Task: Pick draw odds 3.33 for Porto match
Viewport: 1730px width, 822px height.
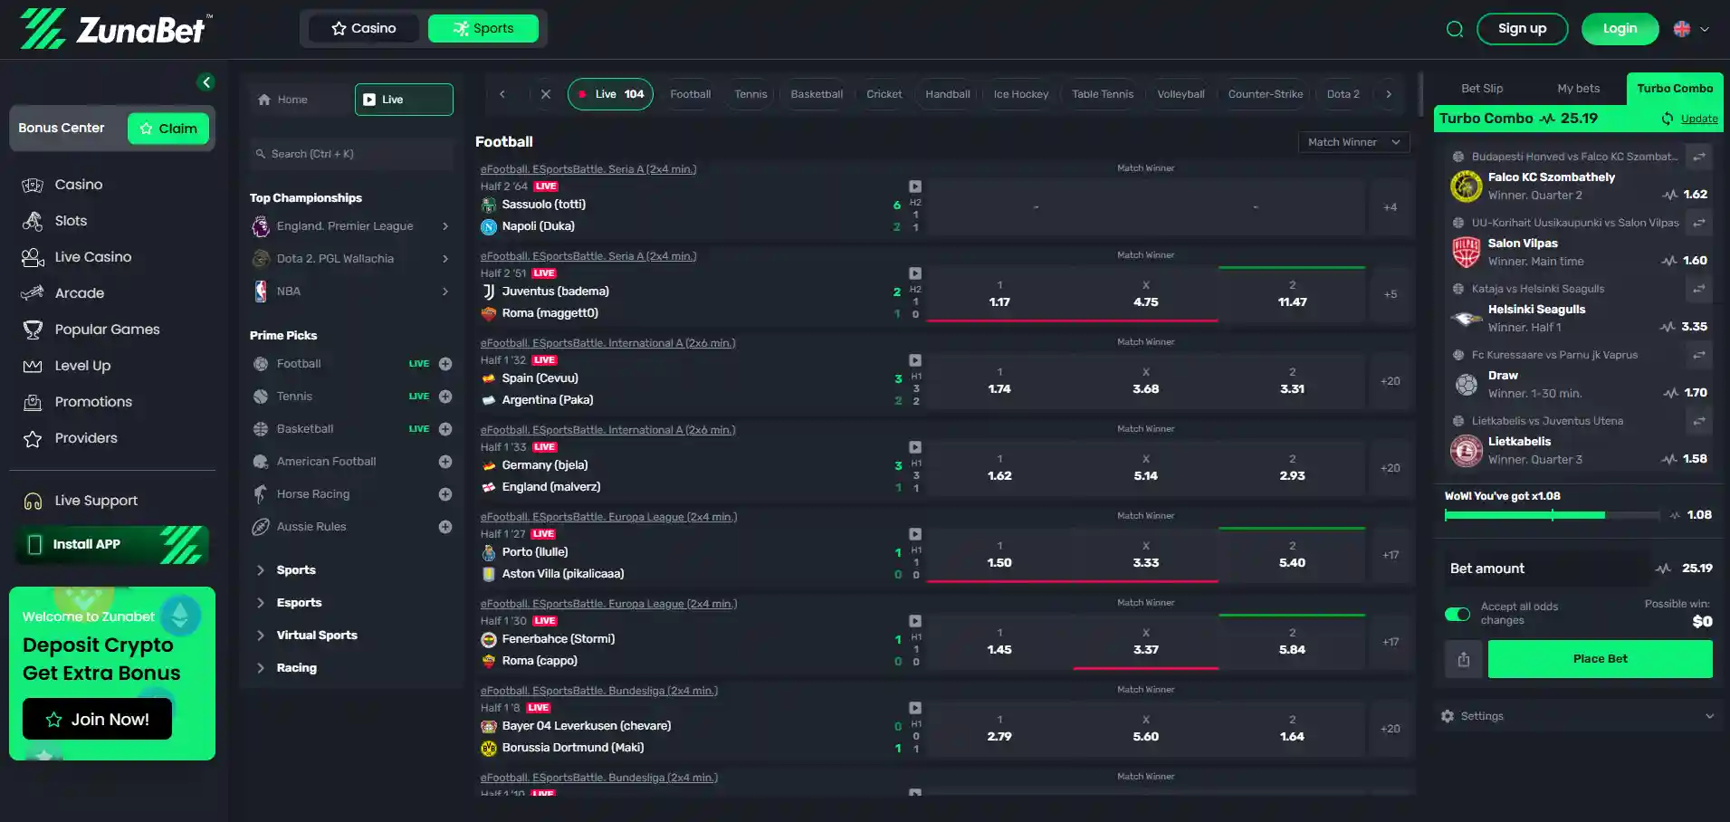Action: [1146, 555]
